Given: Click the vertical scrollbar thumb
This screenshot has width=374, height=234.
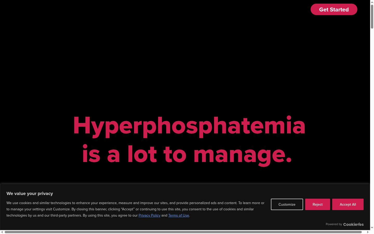Looking at the screenshot, I should [372, 16].
